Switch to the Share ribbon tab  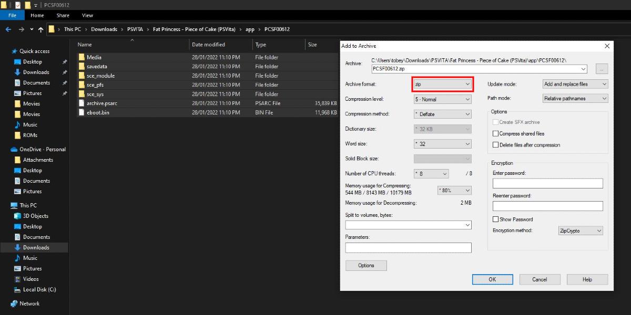(63, 16)
